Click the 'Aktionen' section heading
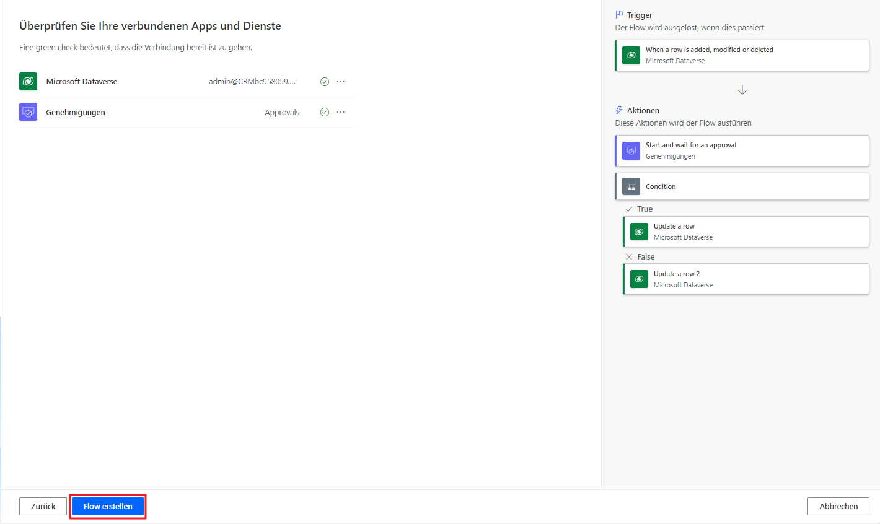 [x=643, y=111]
